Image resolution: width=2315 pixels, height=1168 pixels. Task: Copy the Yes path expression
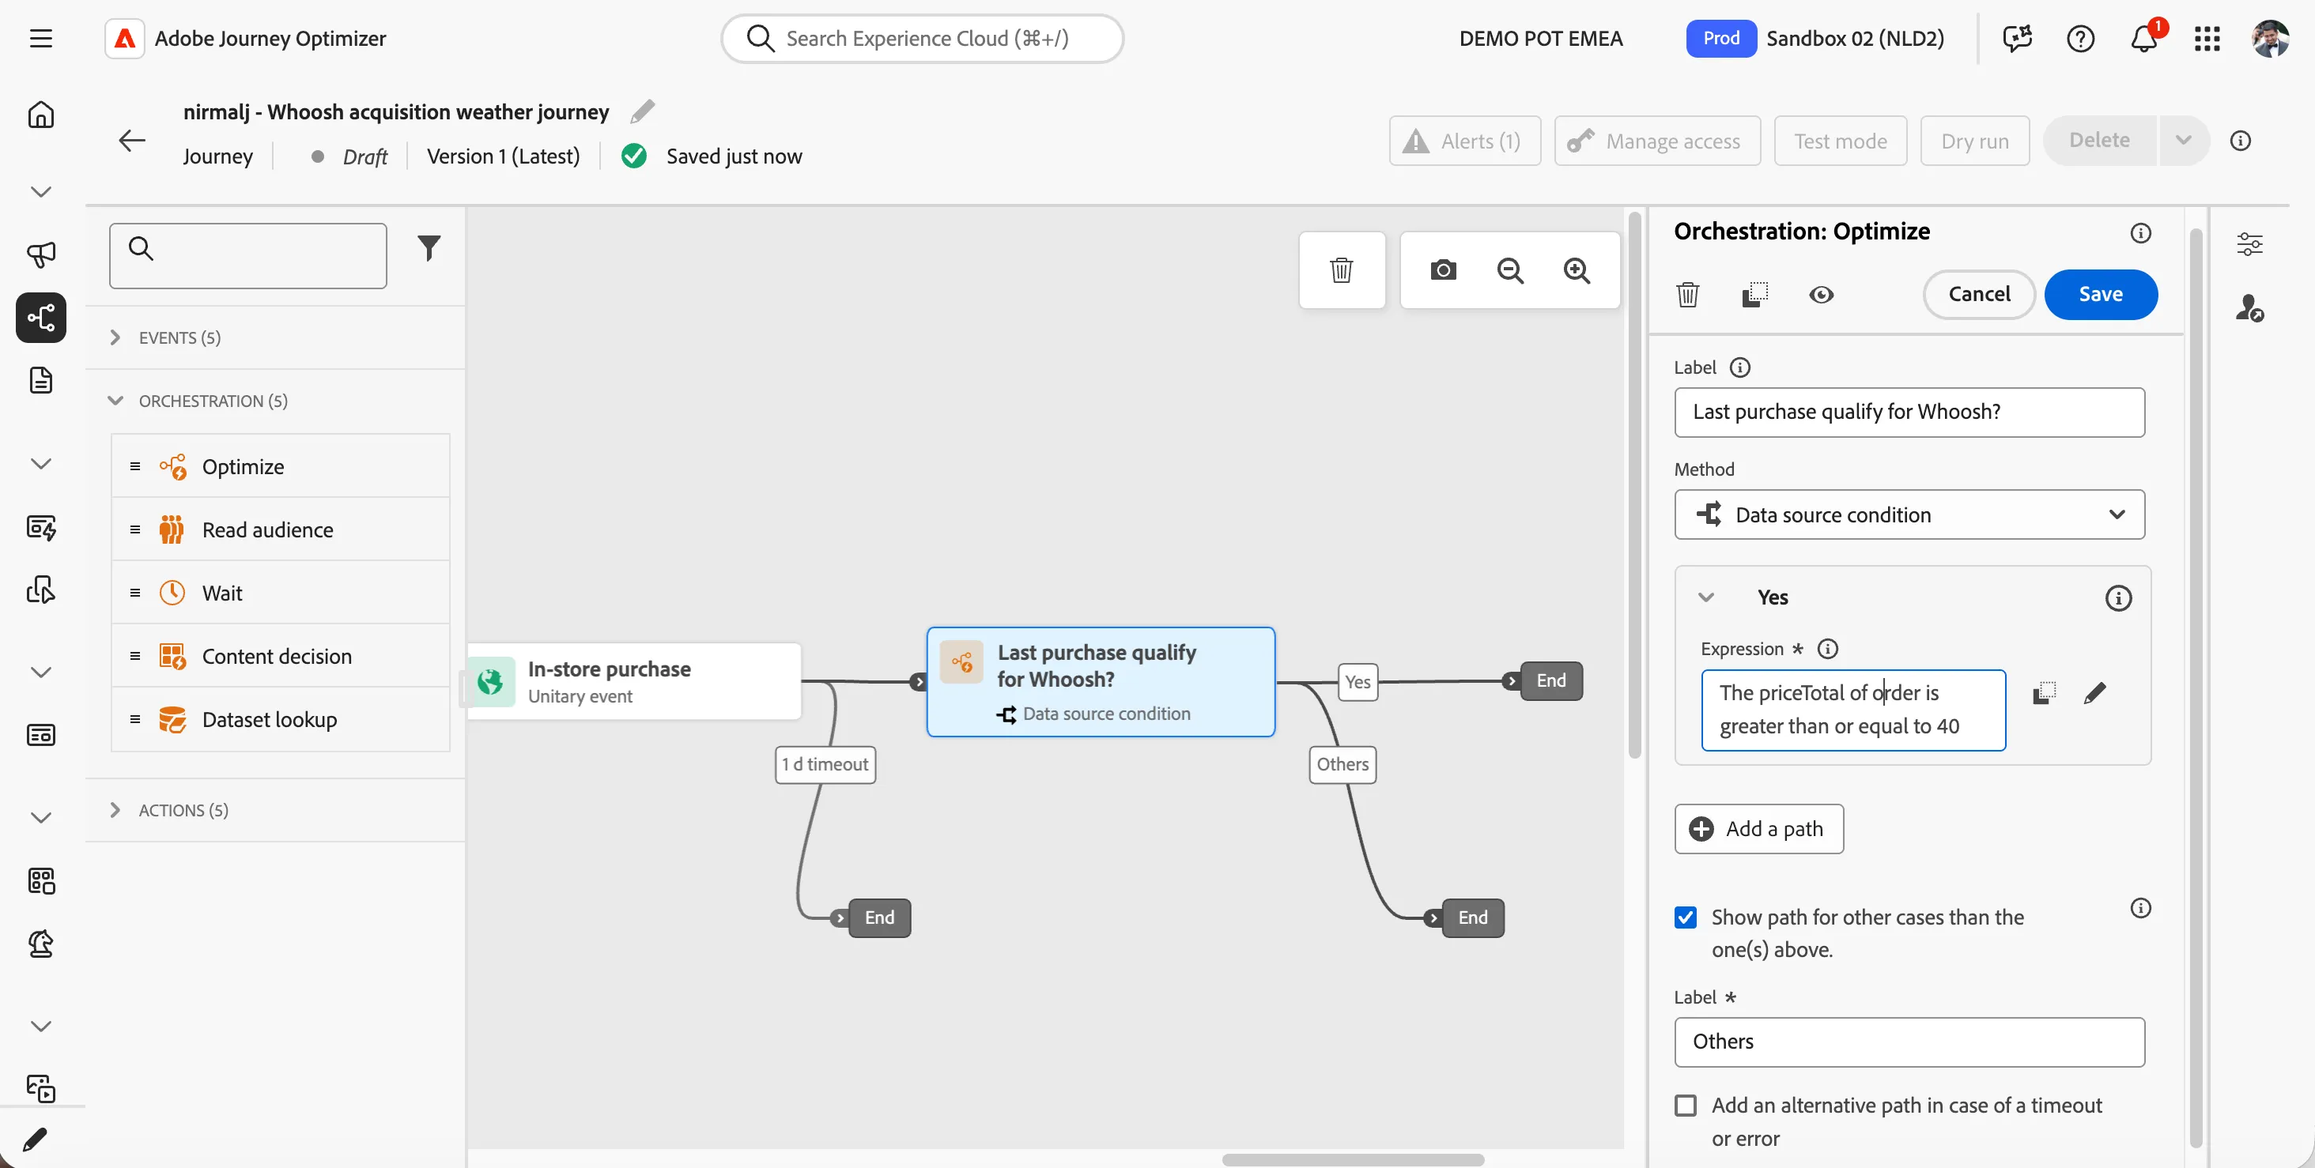pyautogui.click(x=2044, y=693)
